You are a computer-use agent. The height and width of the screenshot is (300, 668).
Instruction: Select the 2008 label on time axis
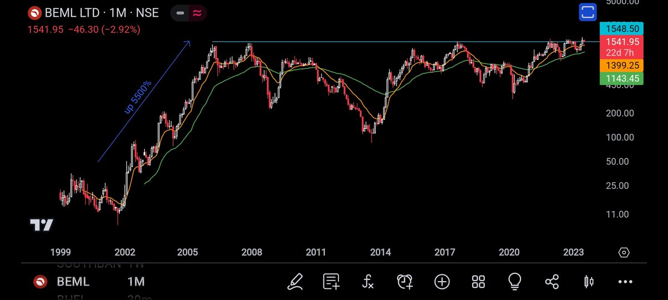click(252, 252)
